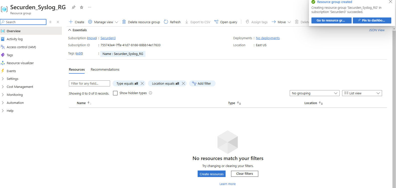Open Learn more link

coord(227,184)
